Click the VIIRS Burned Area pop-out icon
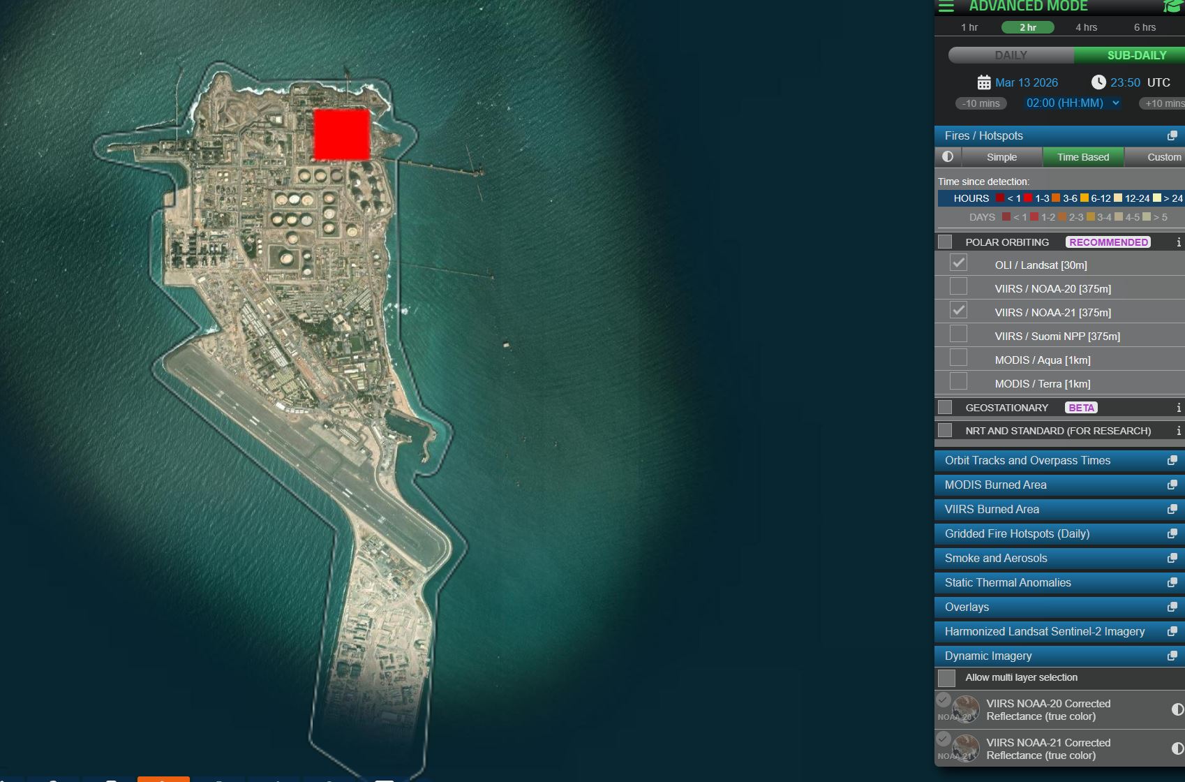 pos(1172,509)
